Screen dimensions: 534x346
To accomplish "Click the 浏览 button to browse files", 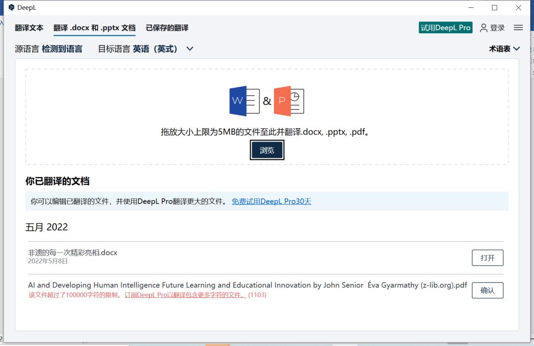I will click(x=267, y=149).
